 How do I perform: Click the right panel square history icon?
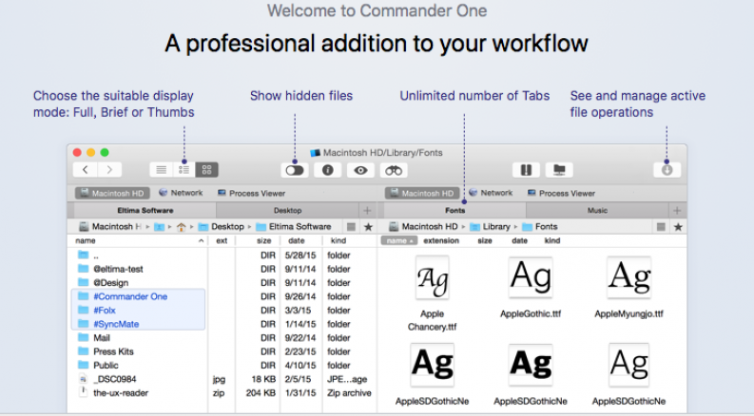tap(661, 227)
